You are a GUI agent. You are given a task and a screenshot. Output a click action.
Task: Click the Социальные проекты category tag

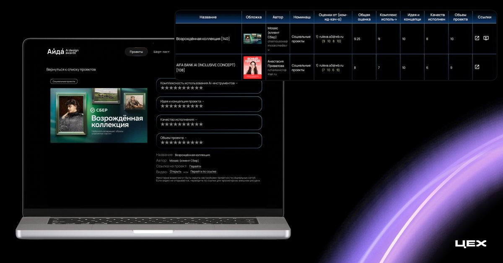(x=64, y=81)
